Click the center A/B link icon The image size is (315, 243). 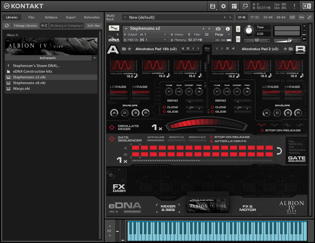(207, 49)
